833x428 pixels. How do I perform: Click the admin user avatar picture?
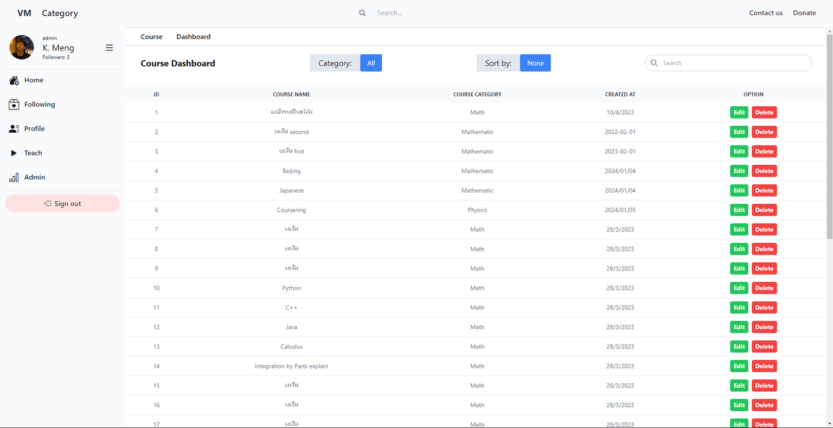coord(22,48)
